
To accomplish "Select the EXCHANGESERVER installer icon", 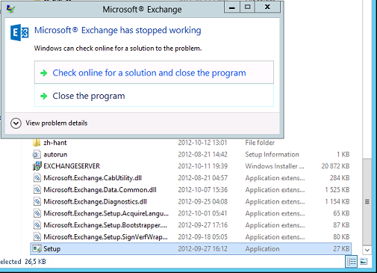I will (37, 166).
